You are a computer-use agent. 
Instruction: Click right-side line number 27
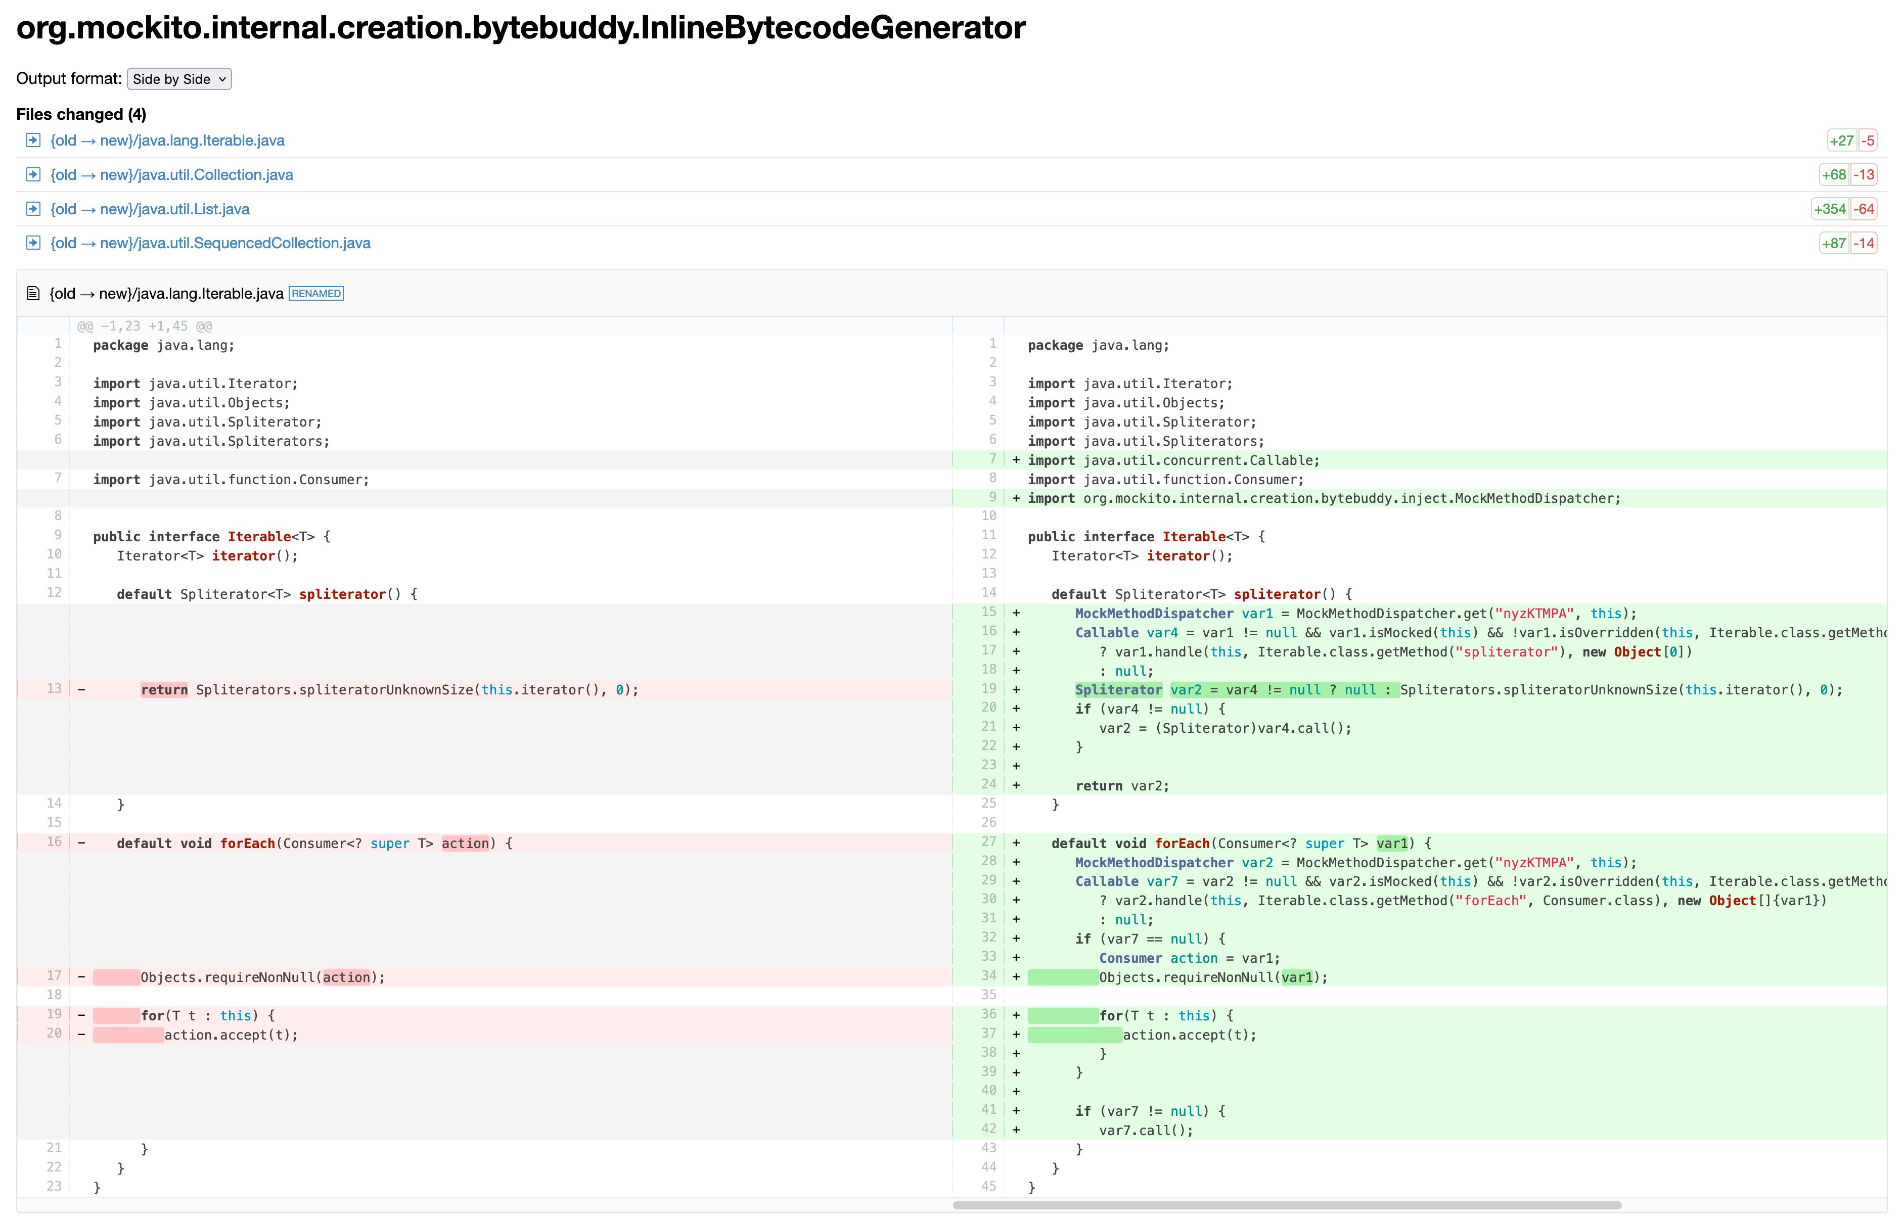988,841
